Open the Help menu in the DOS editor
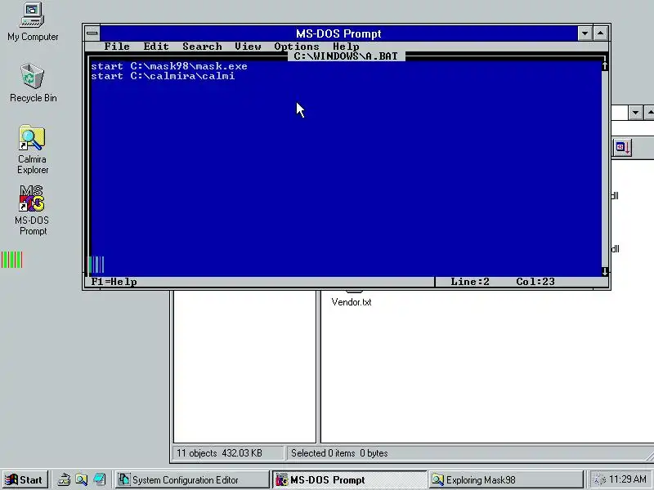This screenshot has width=654, height=490. (x=346, y=47)
